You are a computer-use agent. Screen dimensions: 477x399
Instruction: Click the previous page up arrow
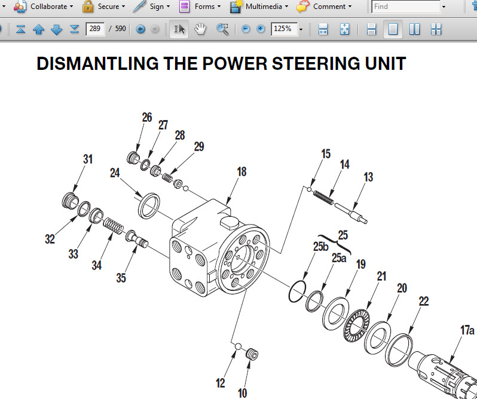click(39, 29)
